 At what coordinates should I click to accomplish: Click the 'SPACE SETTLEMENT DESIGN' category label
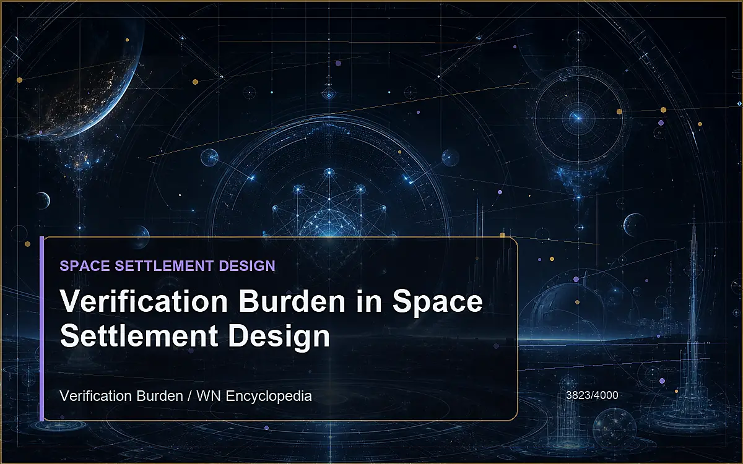[x=167, y=266]
